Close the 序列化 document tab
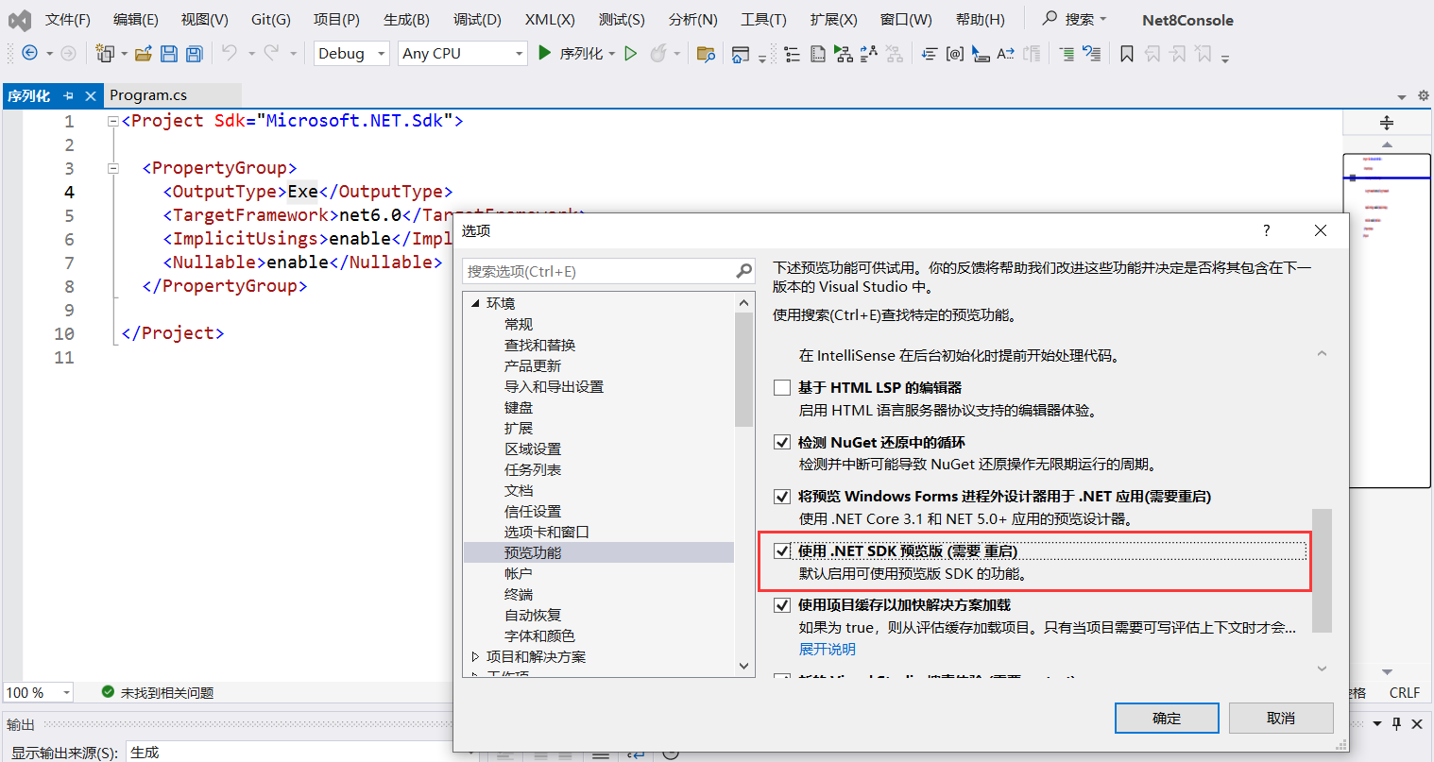 tap(91, 95)
